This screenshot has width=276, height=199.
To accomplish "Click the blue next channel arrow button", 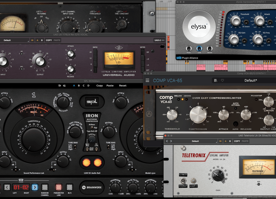I will click(x=35, y=187).
